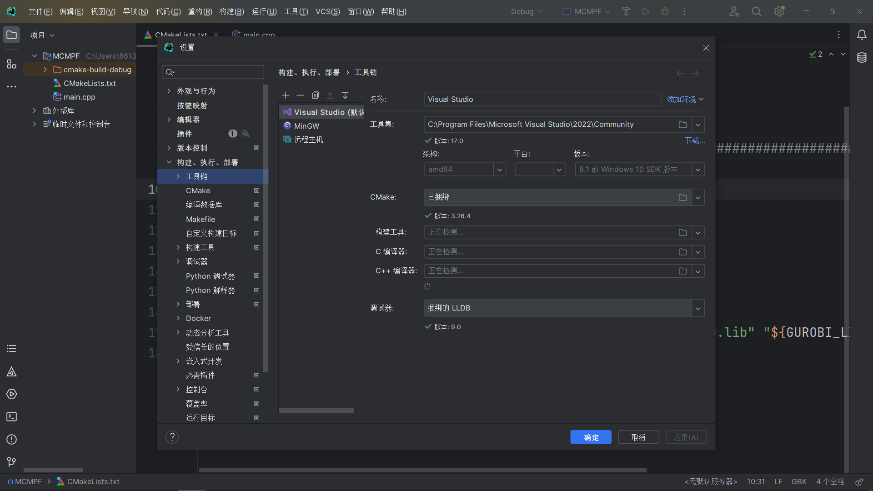Browse for the CMake executable folder
873x491 pixels.
[682, 197]
